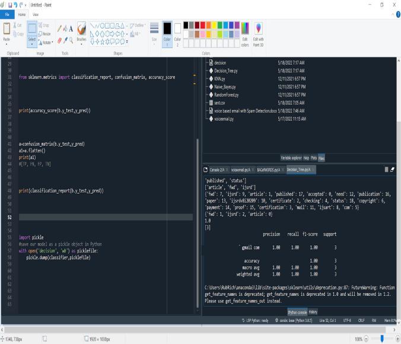Click the Brushes tool icon
Image resolution: width=401 pixels, height=344 pixels.
tap(82, 29)
